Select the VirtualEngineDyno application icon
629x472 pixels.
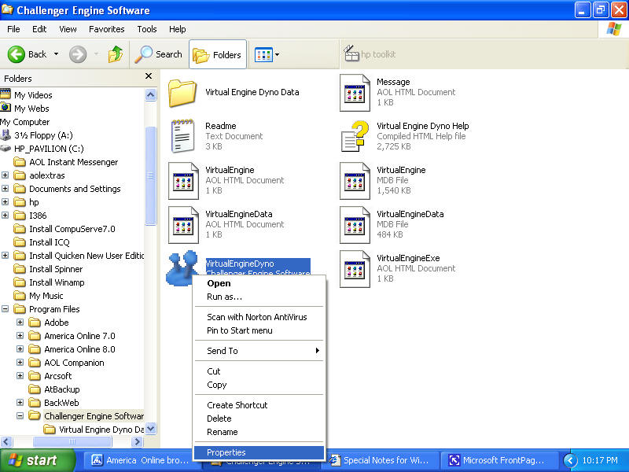click(x=182, y=268)
